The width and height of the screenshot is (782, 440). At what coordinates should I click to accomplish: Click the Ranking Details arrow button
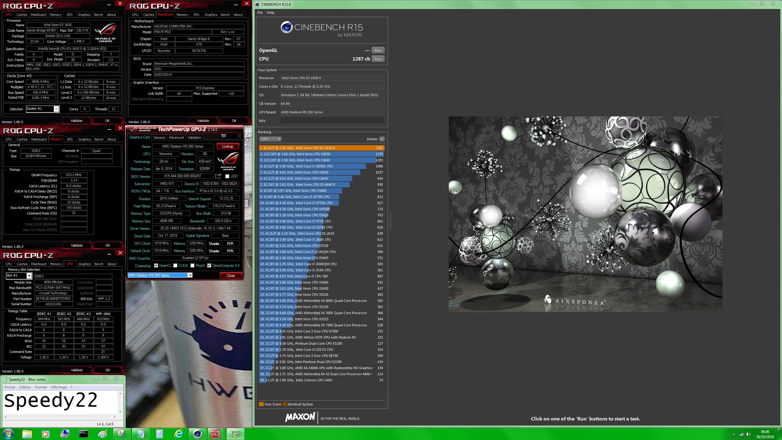tap(382, 139)
